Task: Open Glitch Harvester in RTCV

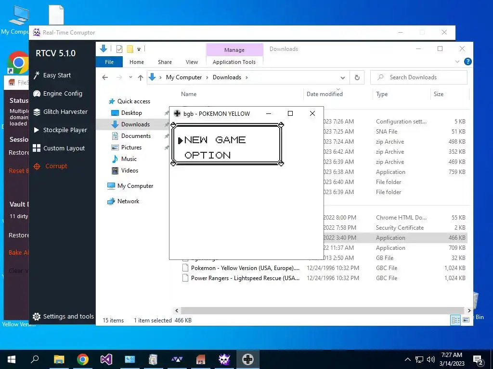Action: [x=60, y=111]
